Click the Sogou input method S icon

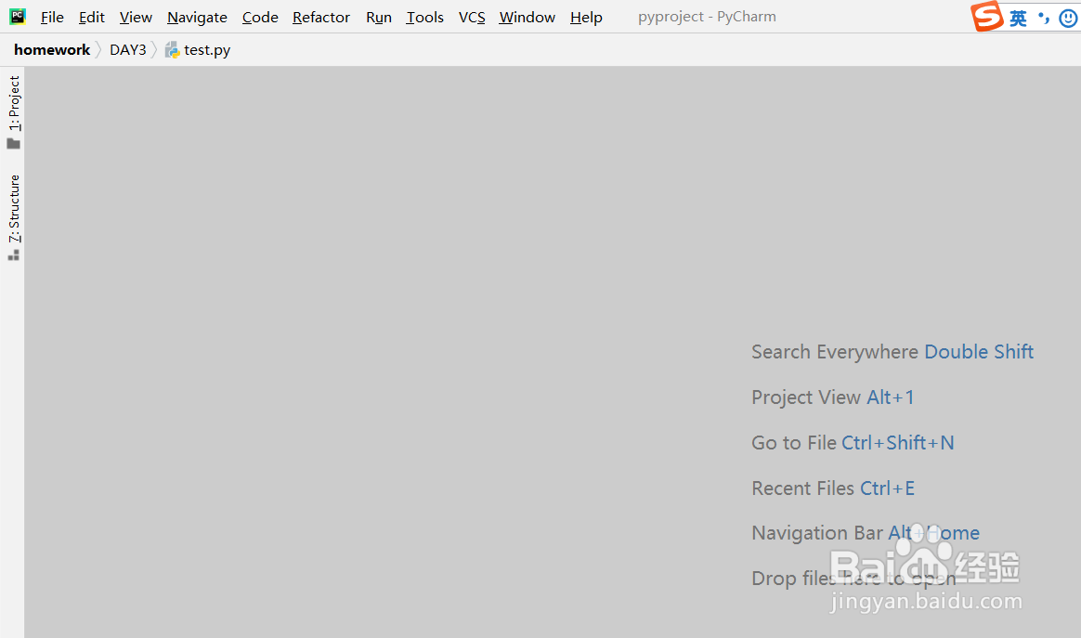click(986, 16)
